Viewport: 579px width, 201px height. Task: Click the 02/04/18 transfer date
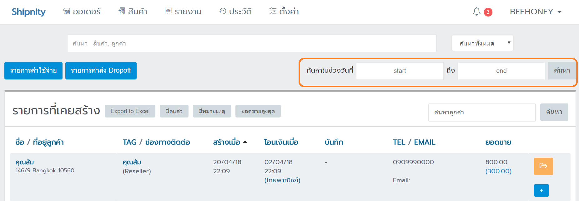point(279,162)
